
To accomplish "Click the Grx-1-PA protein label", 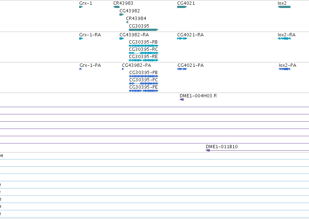I will pyautogui.click(x=90, y=65).
